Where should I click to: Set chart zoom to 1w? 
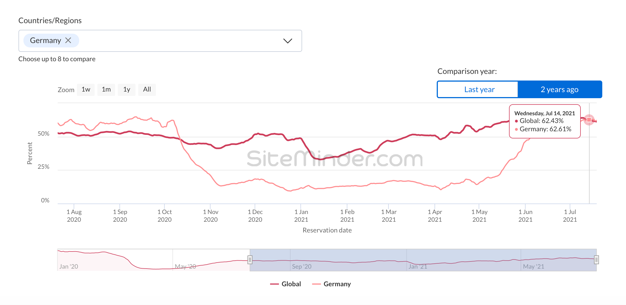click(86, 90)
